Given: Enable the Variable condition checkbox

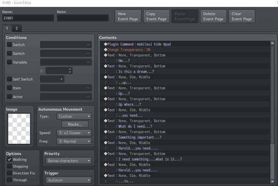Looking at the screenshot, I should (x=9, y=62).
